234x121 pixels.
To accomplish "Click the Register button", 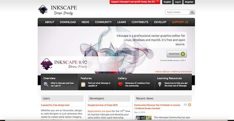I will 189,2.
